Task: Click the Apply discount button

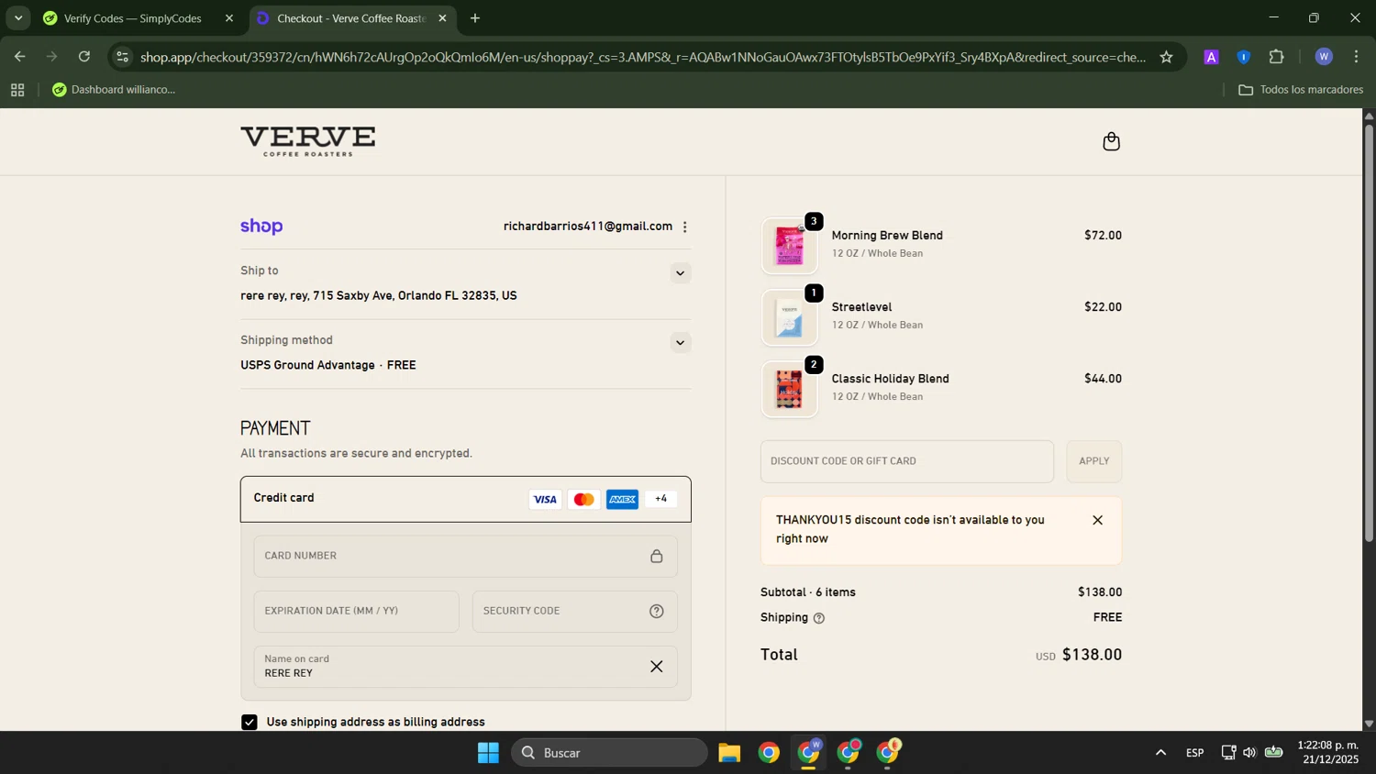Action: pyautogui.click(x=1093, y=461)
